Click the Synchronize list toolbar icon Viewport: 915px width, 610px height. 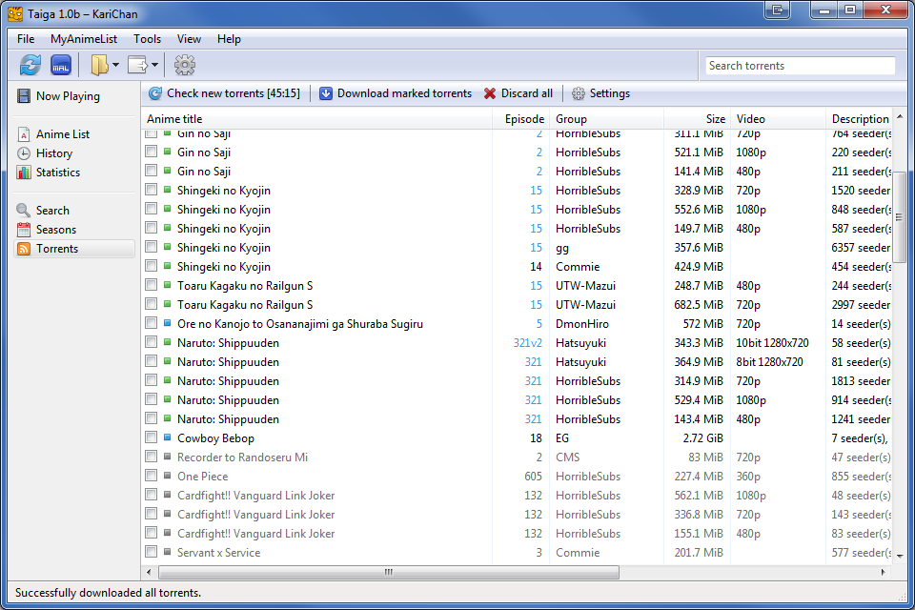tap(30, 65)
